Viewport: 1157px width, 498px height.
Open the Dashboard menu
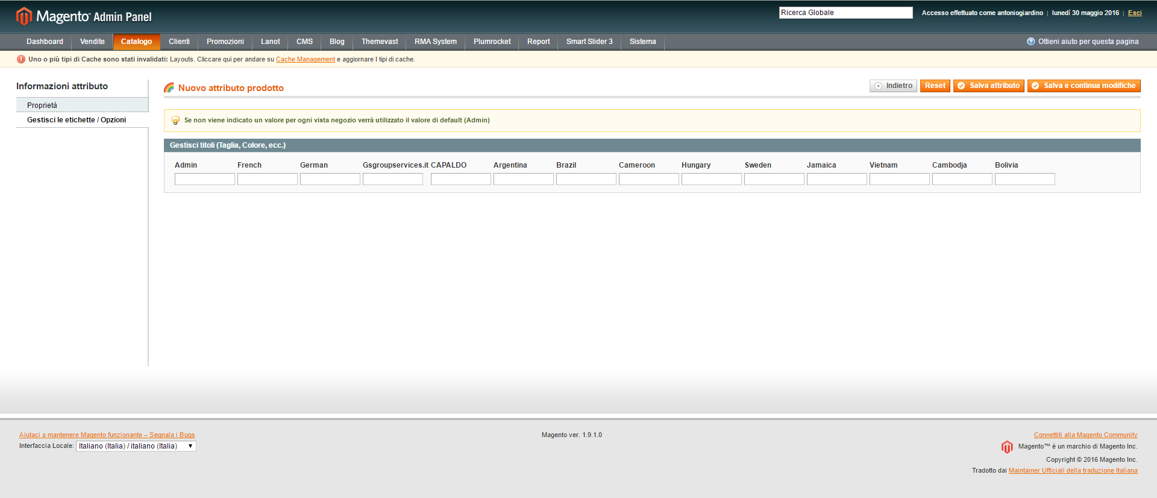(45, 42)
